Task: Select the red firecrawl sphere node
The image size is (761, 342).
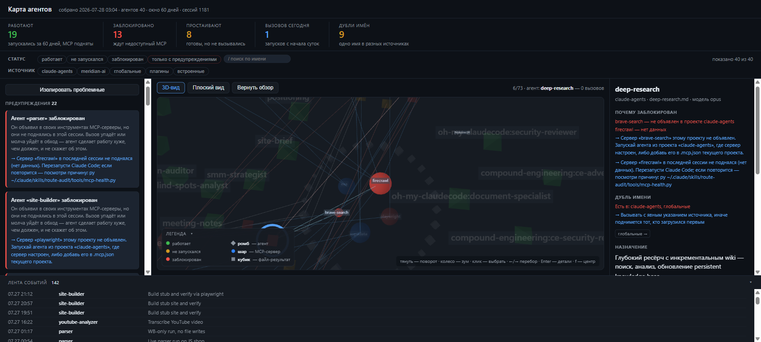Action: (x=380, y=183)
